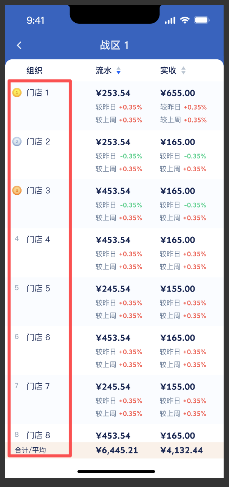Tap the gold medal rank icon
229x487 pixels.
click(17, 93)
